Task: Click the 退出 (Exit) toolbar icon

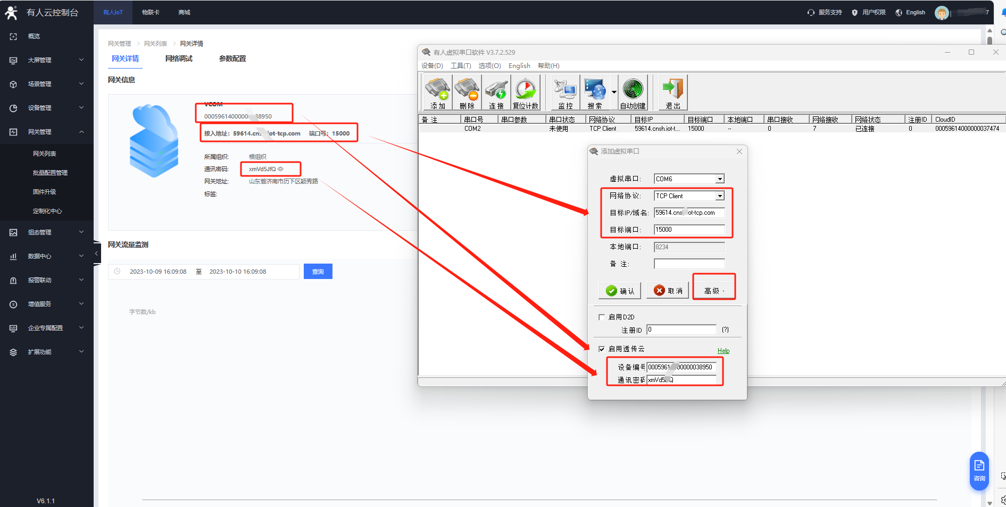Action: [673, 92]
